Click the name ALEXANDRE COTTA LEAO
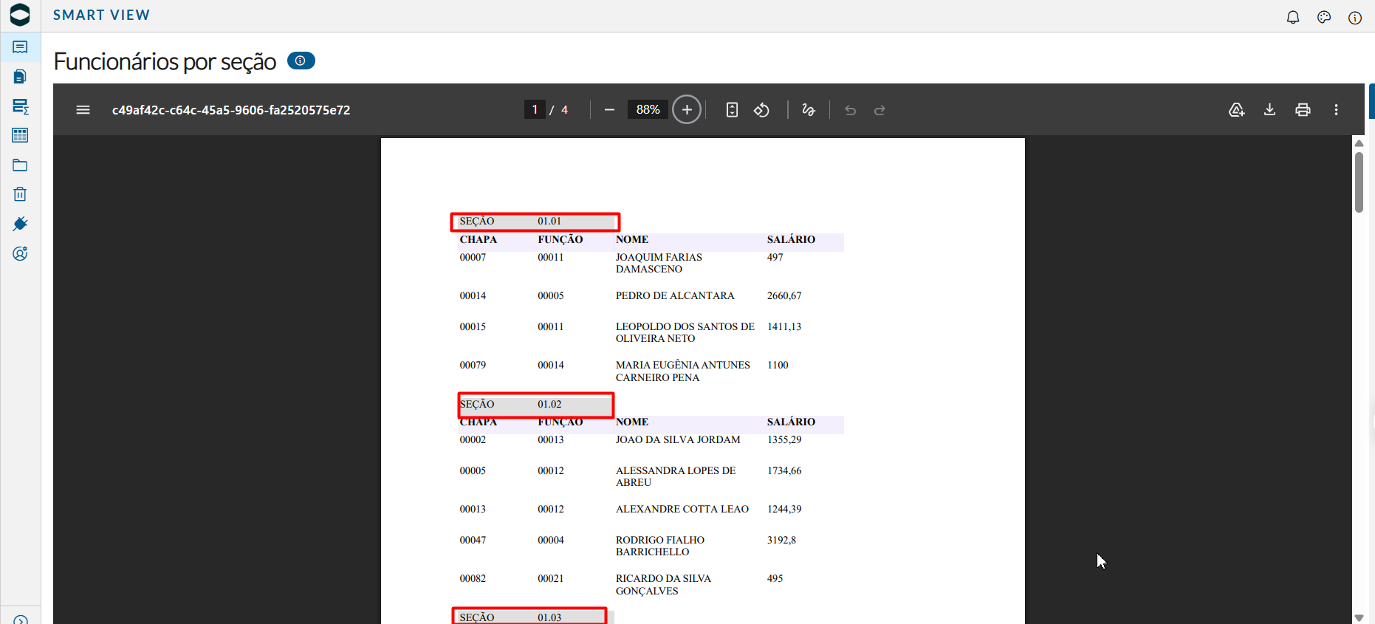The height and width of the screenshot is (624, 1375). coord(682,509)
